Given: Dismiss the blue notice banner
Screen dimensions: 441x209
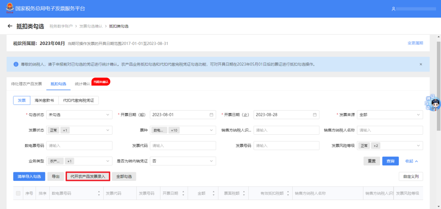Looking at the screenshot, I should [x=421, y=64].
